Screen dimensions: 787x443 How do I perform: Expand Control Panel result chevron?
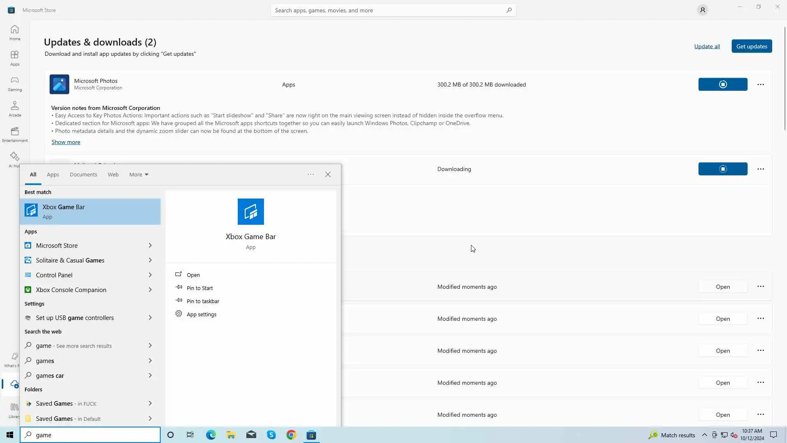click(150, 275)
